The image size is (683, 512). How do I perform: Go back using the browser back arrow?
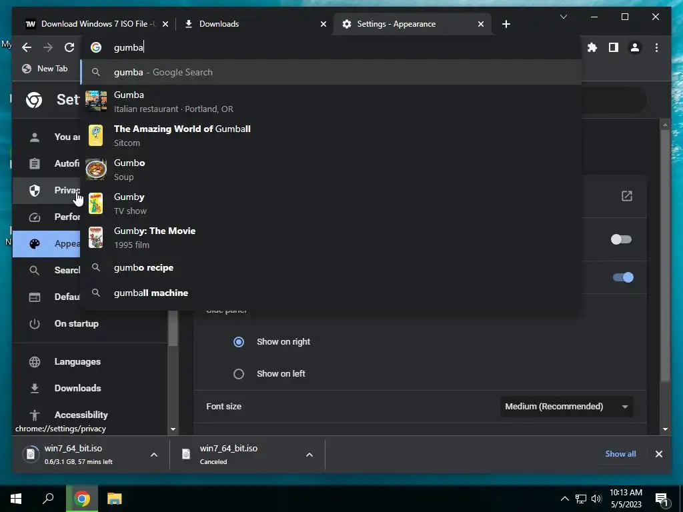(x=27, y=47)
